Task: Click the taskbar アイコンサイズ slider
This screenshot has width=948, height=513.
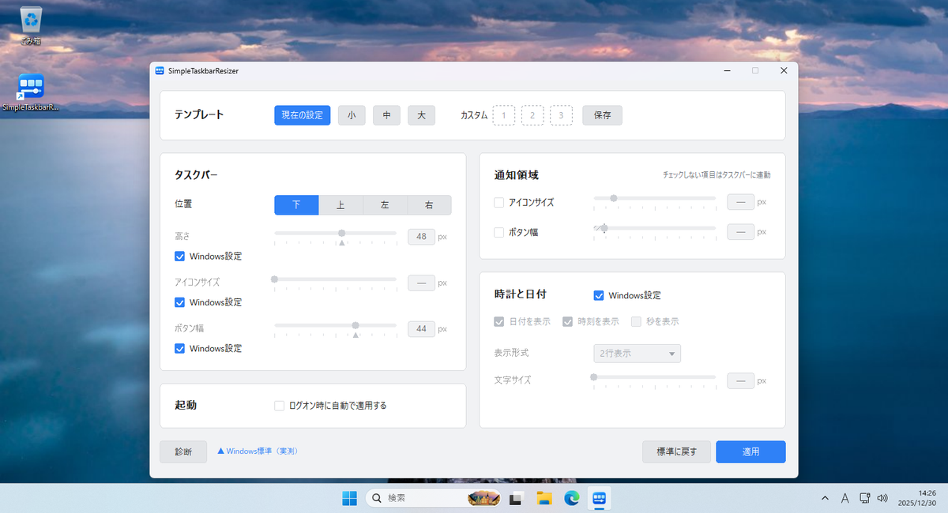Action: pyautogui.click(x=335, y=279)
